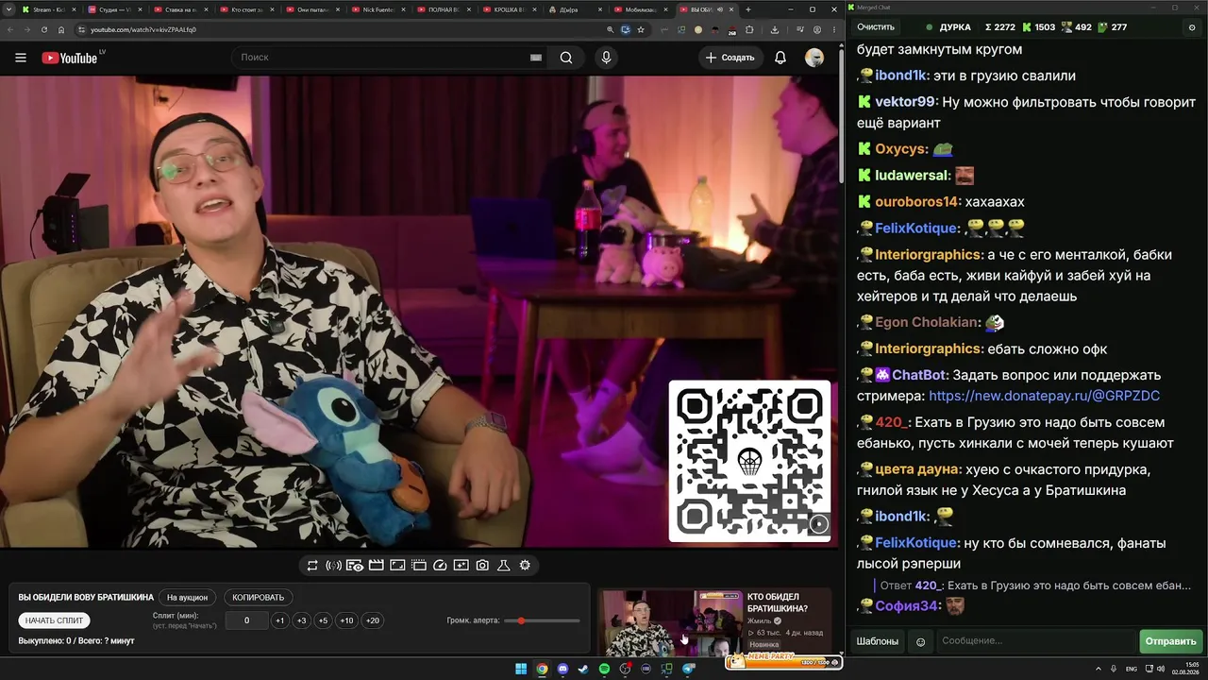The image size is (1208, 680).
Task: Send the chat message with 'Отправить'
Action: pos(1170,642)
